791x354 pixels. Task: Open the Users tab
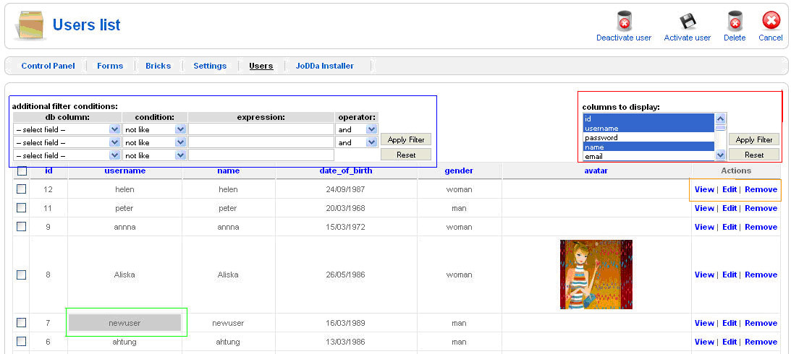[261, 66]
